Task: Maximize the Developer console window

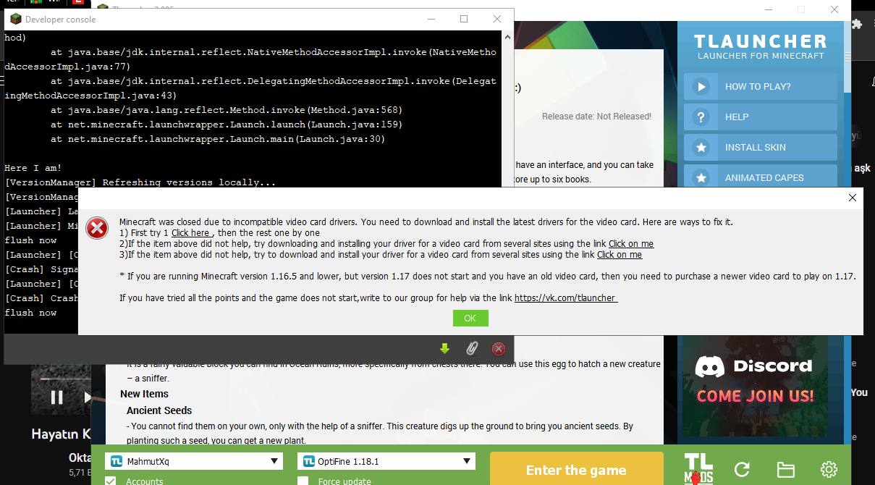Action: (464, 20)
